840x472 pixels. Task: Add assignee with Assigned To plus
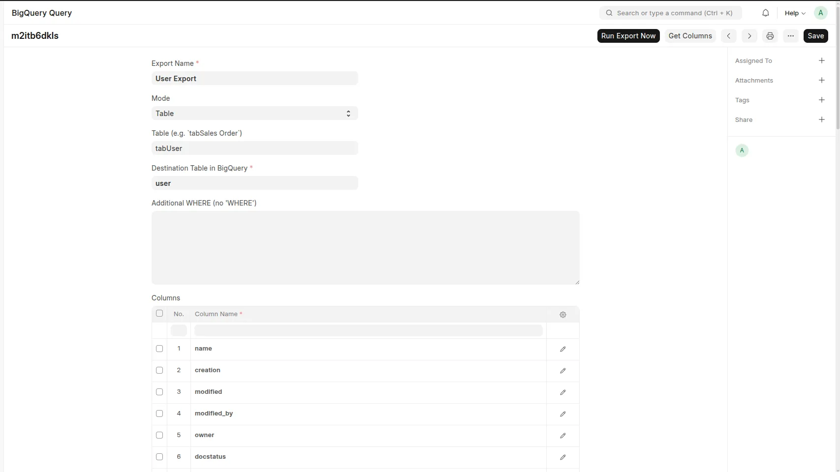tap(821, 60)
